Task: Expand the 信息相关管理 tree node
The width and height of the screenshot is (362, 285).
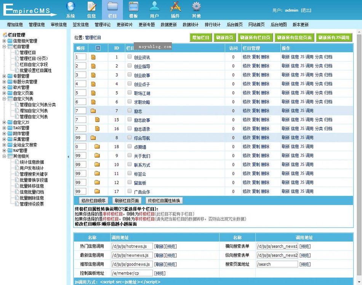Action: (4, 41)
